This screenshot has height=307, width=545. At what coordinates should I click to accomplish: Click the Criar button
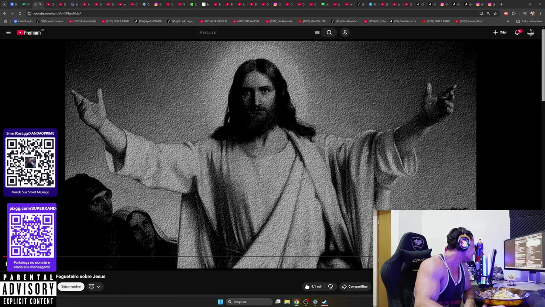(x=500, y=32)
